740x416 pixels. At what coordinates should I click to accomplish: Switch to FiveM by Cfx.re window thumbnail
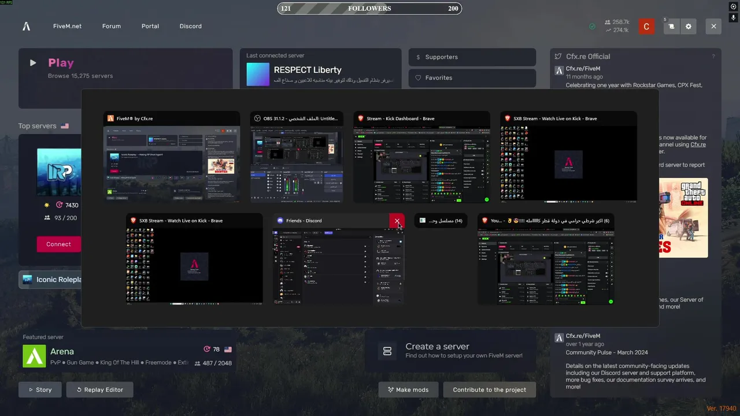[172, 157]
